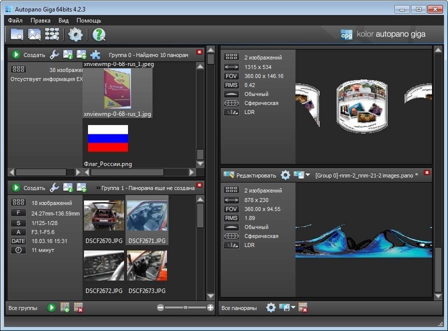Start detection with Группа 0 green play icon
Image resolution: width=448 pixels, height=331 pixels.
click(x=16, y=54)
